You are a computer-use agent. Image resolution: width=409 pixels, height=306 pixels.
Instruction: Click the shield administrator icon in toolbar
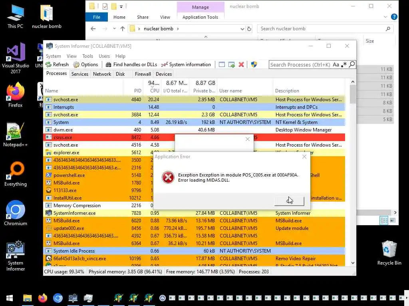254,65
